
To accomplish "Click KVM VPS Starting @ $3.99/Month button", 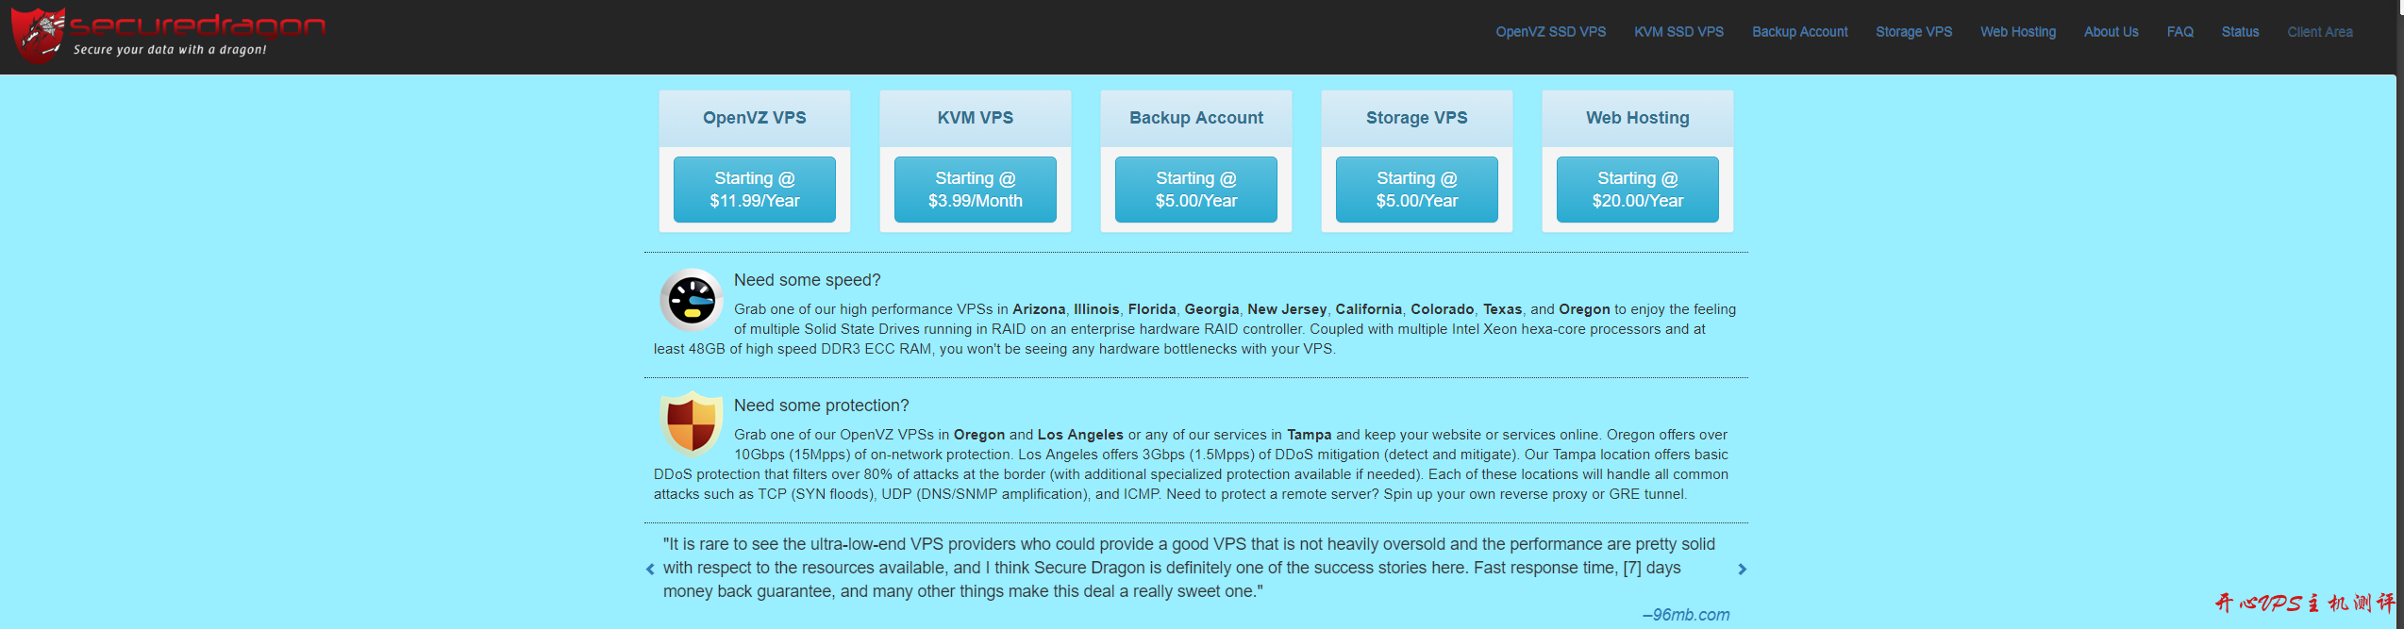I will (975, 190).
